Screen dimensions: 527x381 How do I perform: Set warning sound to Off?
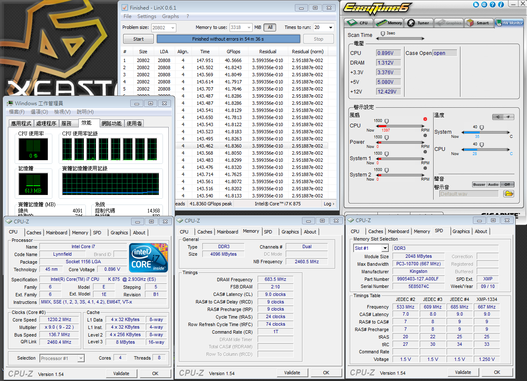click(x=506, y=184)
